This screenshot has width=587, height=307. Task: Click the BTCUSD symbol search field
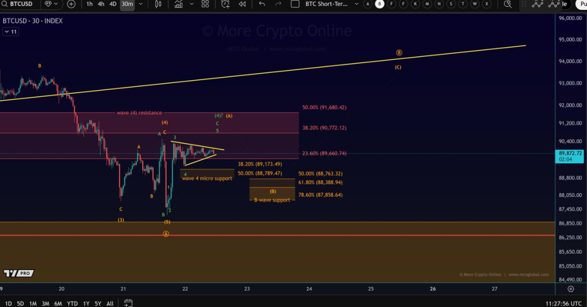(x=17, y=4)
